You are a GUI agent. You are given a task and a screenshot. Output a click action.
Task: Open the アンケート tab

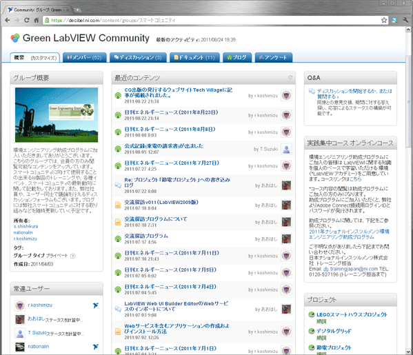tap(274, 57)
